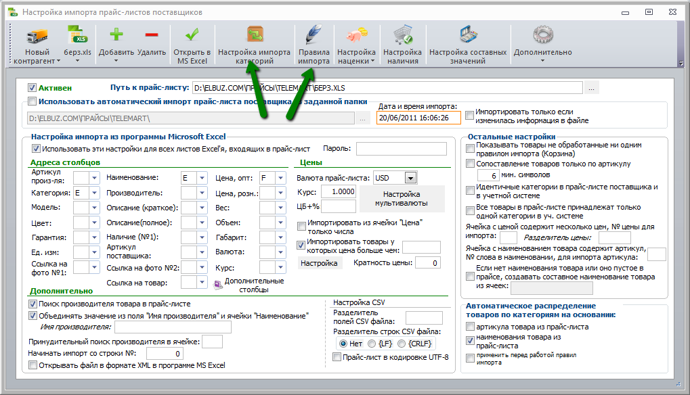Open the Производитель column dropdown

(202, 193)
